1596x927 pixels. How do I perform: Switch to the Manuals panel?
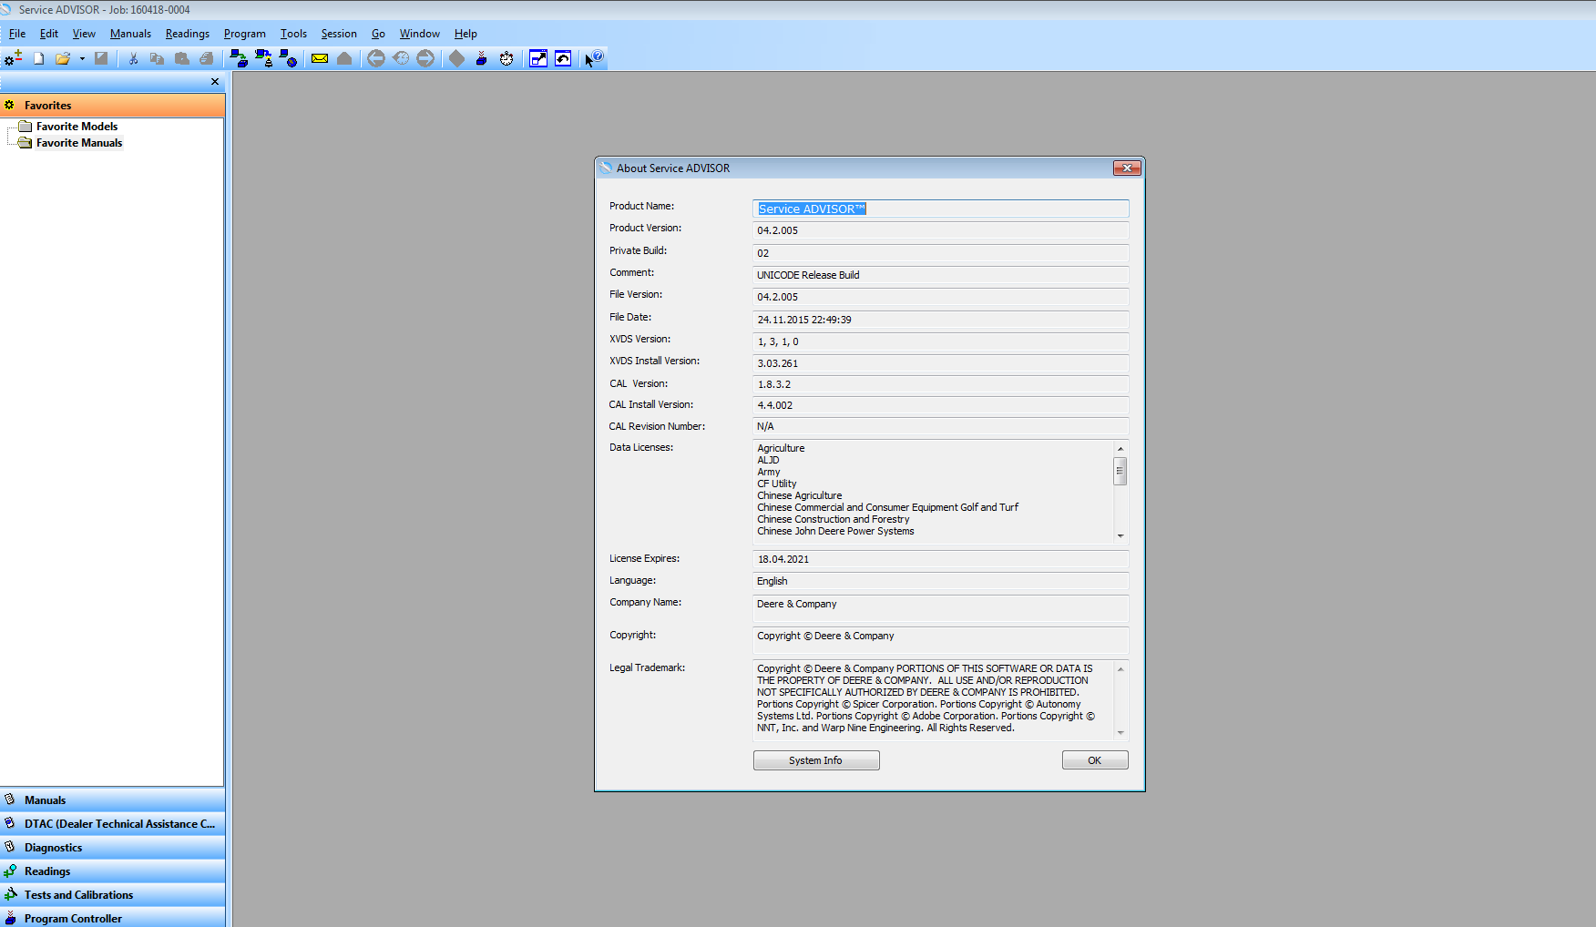tap(112, 800)
